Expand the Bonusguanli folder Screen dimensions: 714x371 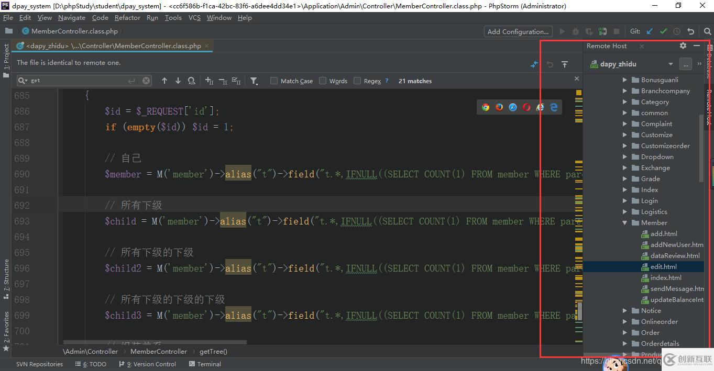coord(624,80)
